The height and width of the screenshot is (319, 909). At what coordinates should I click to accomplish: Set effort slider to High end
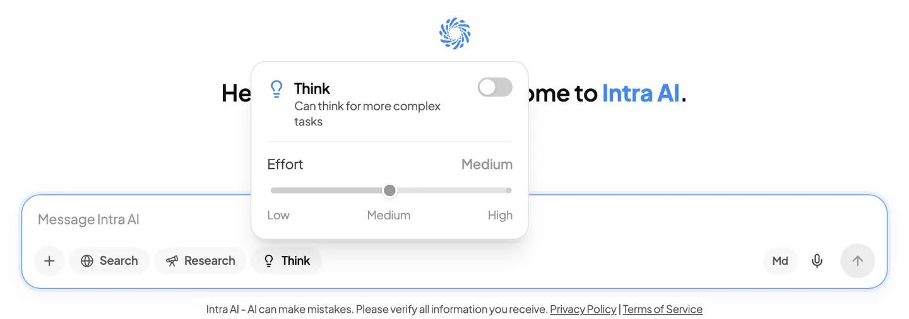click(x=508, y=190)
